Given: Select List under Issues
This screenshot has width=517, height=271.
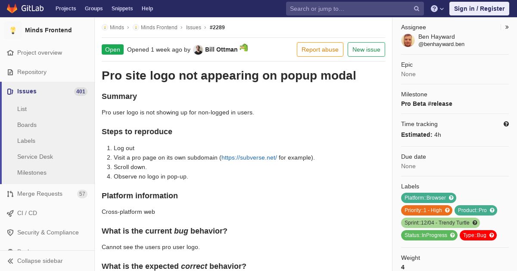Looking at the screenshot, I should pos(22,109).
